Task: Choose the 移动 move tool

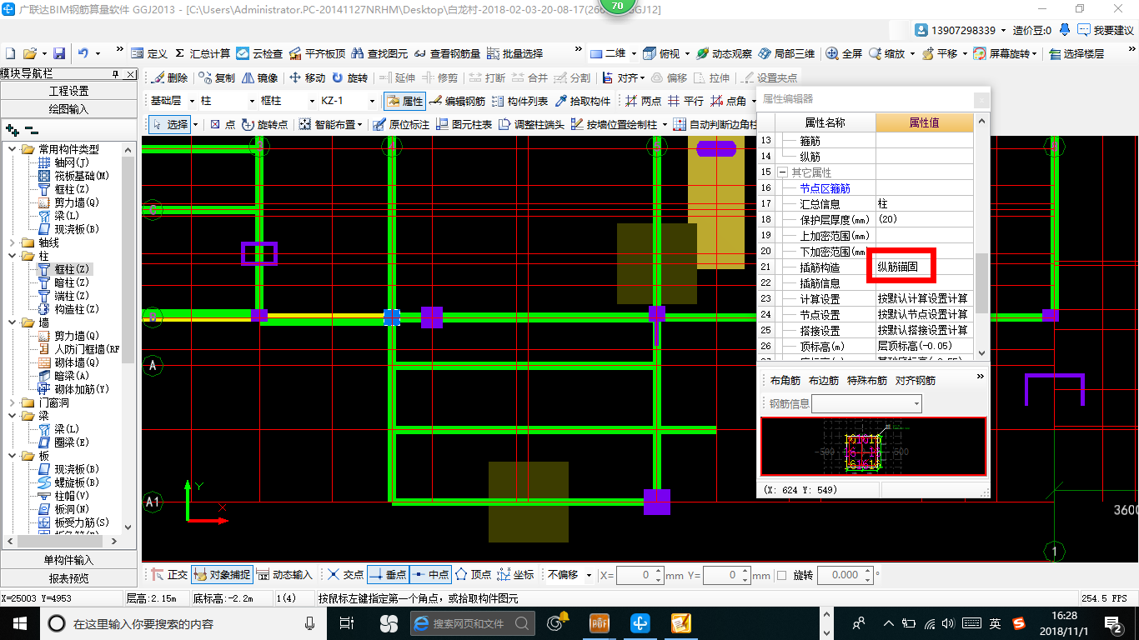Action: tap(307, 77)
